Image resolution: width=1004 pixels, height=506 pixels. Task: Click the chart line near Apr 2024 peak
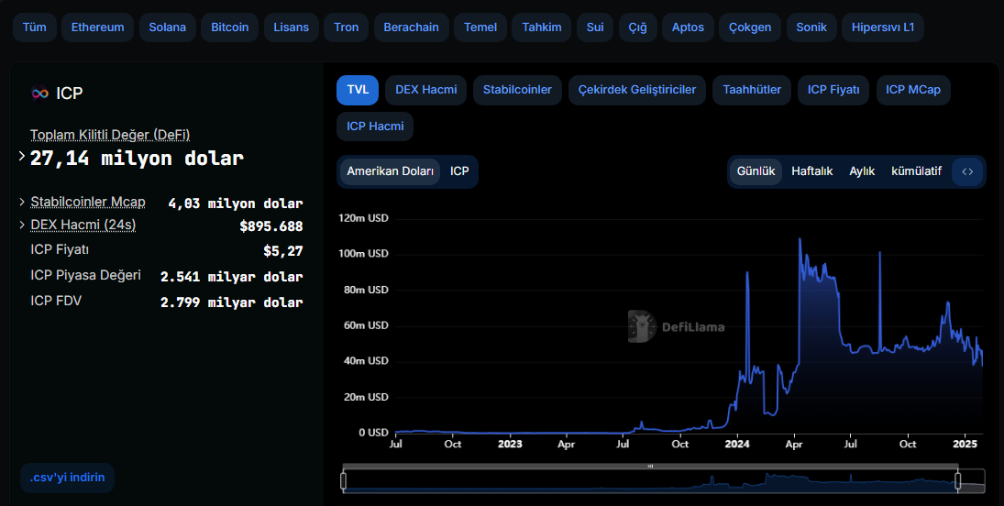pyautogui.click(x=800, y=239)
